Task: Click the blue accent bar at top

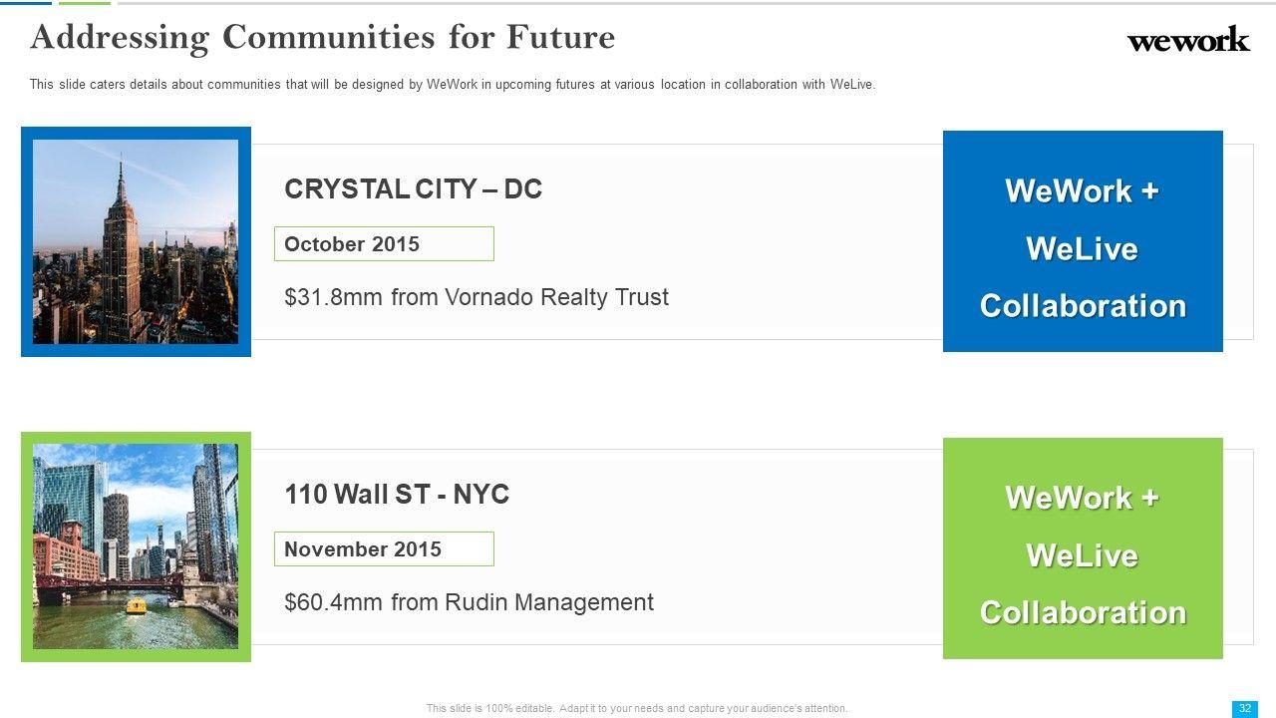Action: [x=26, y=3]
